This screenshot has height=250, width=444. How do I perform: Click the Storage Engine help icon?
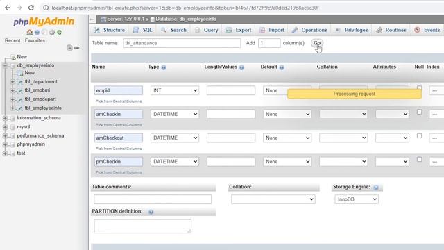(x=376, y=187)
